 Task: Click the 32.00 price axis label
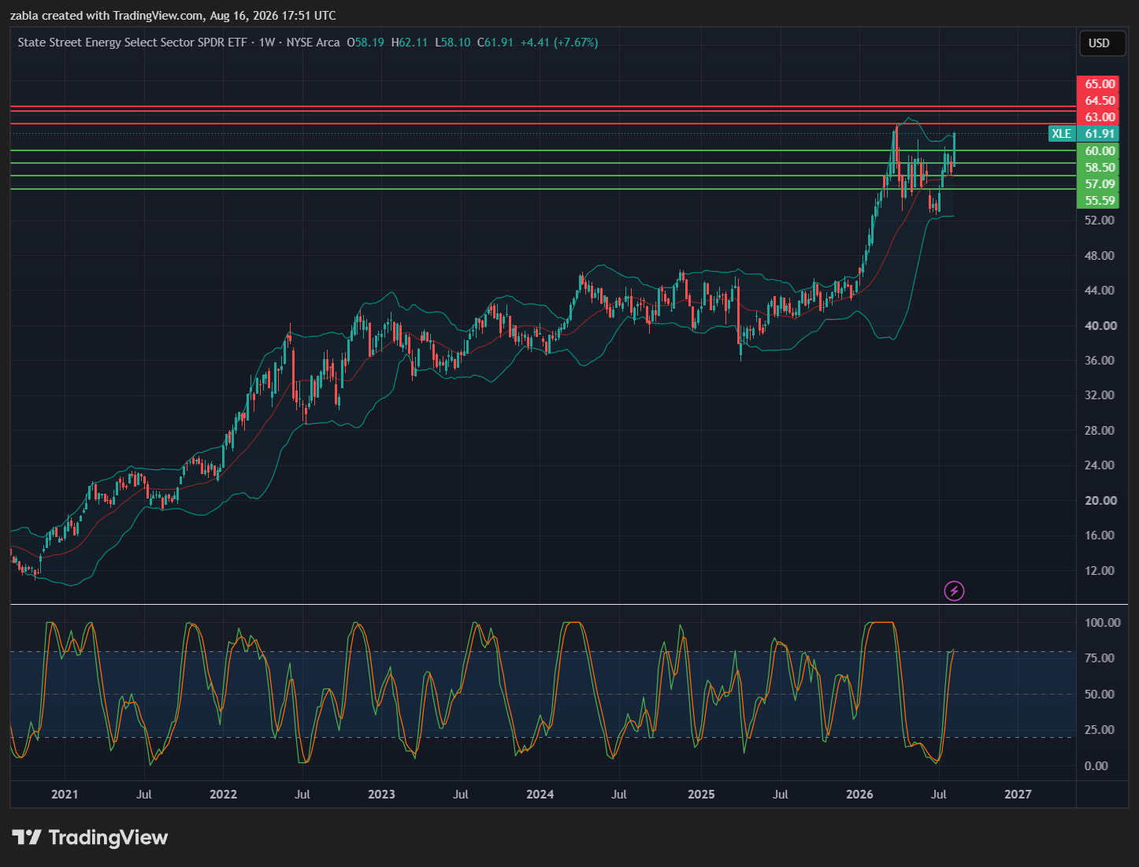pyautogui.click(x=1100, y=395)
